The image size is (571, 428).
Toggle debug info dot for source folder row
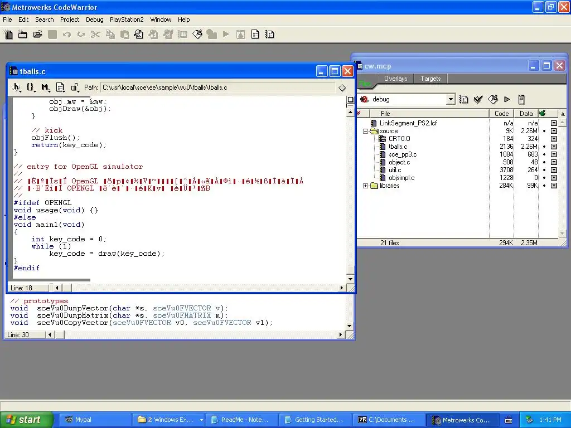click(544, 131)
